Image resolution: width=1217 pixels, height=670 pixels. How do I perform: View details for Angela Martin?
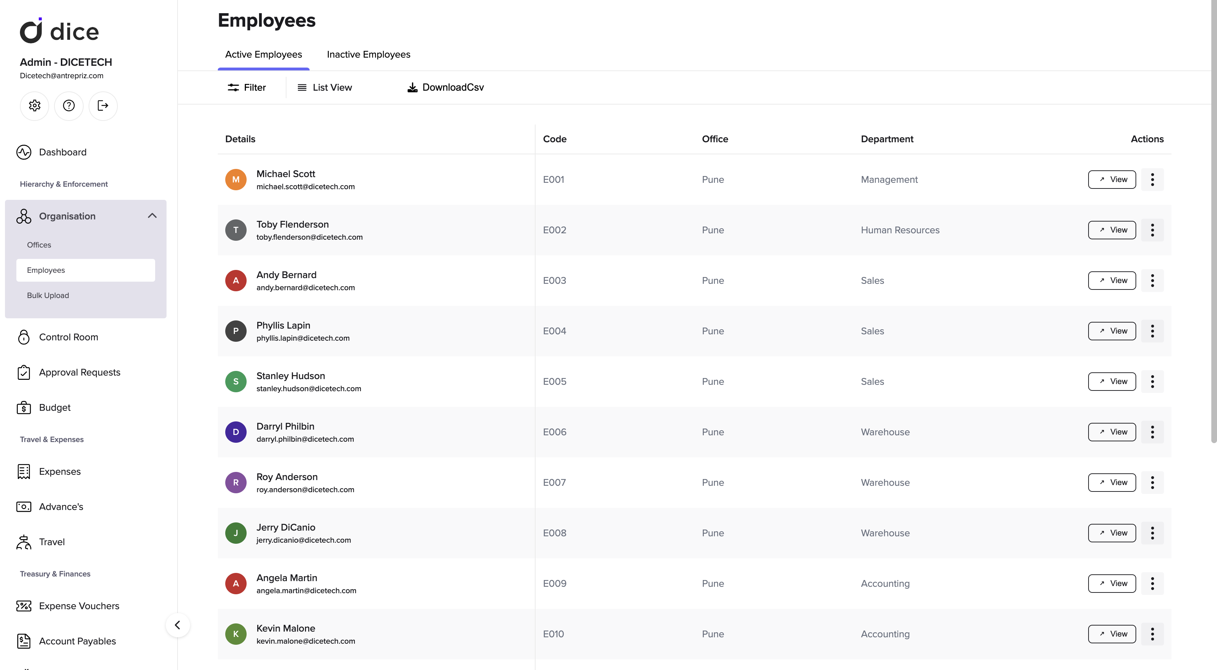coord(1111,583)
